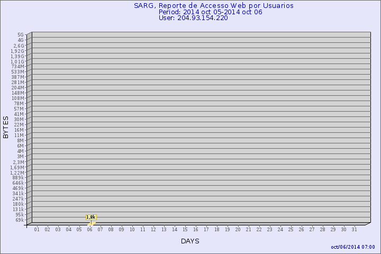Select day 01 on the x-axis

37,229
